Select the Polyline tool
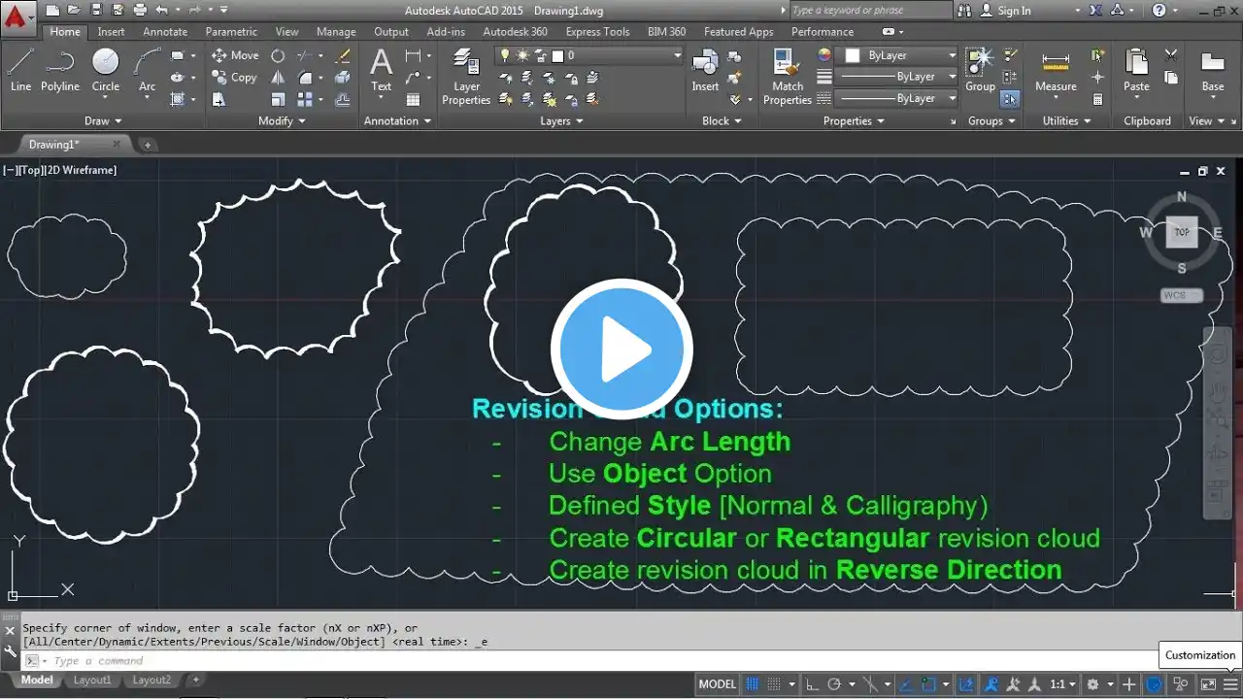This screenshot has height=699, width=1243. pos(60,70)
